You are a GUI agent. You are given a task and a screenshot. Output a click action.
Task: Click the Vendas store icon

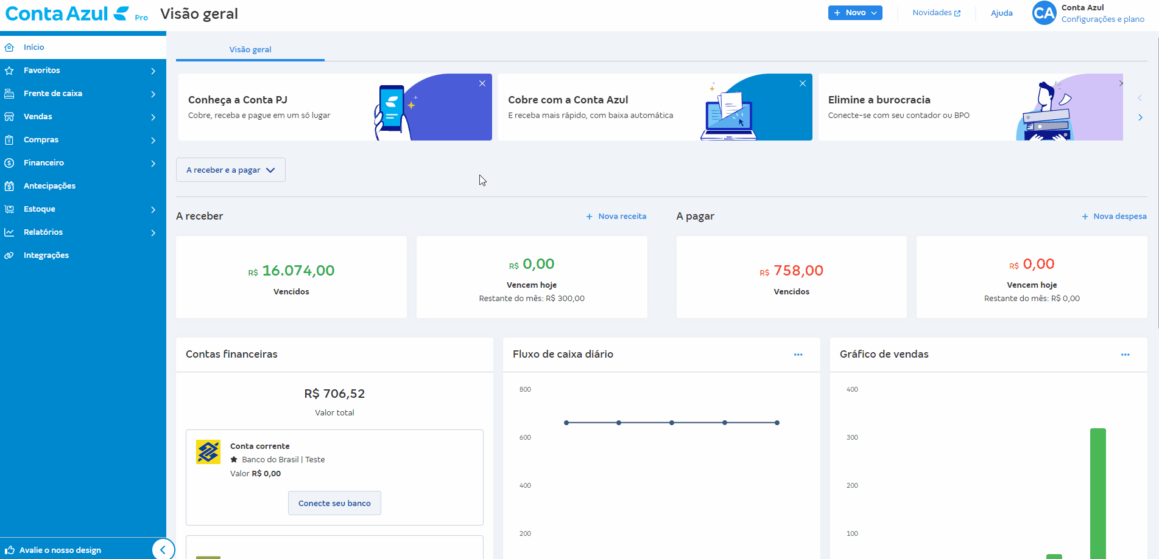click(9, 117)
